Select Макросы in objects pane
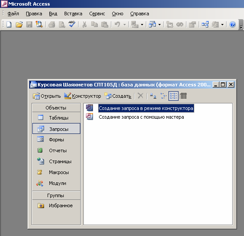Image resolution: width=244 pixels, height=236 pixels. pyautogui.click(x=56, y=172)
